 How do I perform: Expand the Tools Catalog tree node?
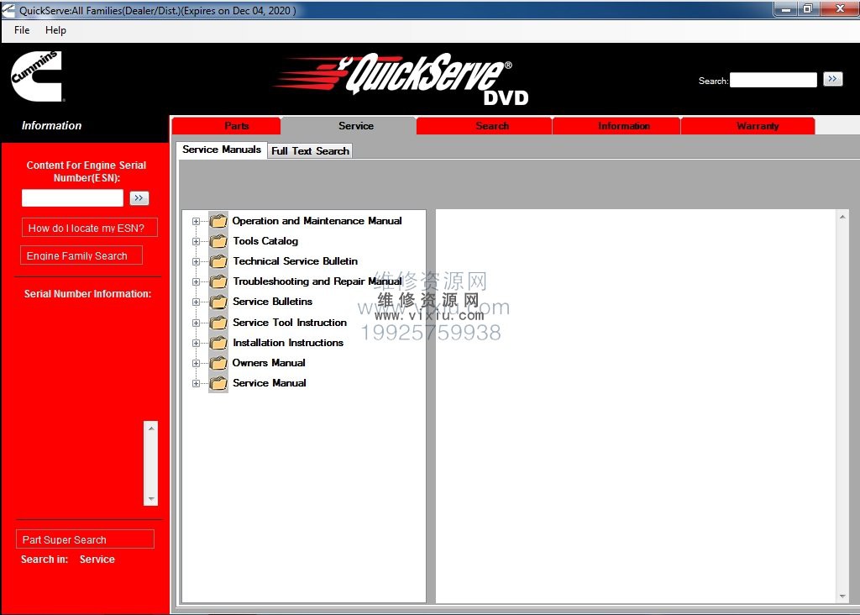pyautogui.click(x=196, y=242)
